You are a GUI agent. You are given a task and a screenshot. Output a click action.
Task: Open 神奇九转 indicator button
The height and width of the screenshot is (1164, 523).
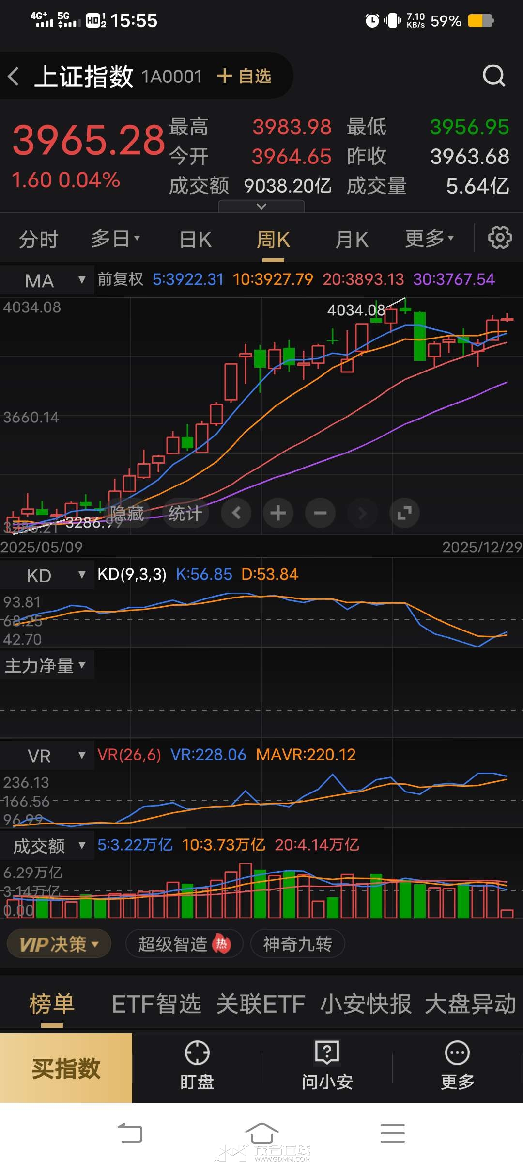coord(297,944)
